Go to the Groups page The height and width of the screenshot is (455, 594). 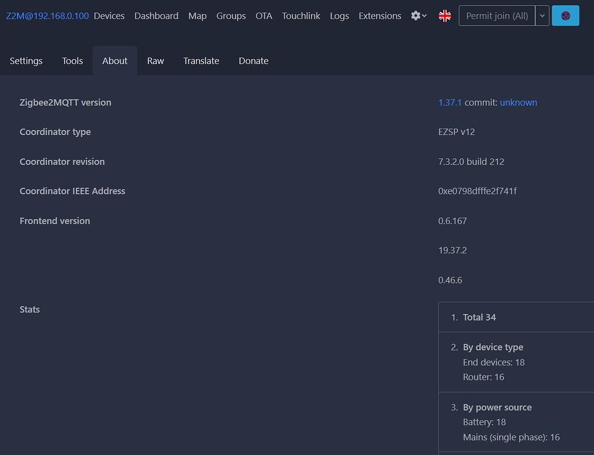(x=231, y=16)
